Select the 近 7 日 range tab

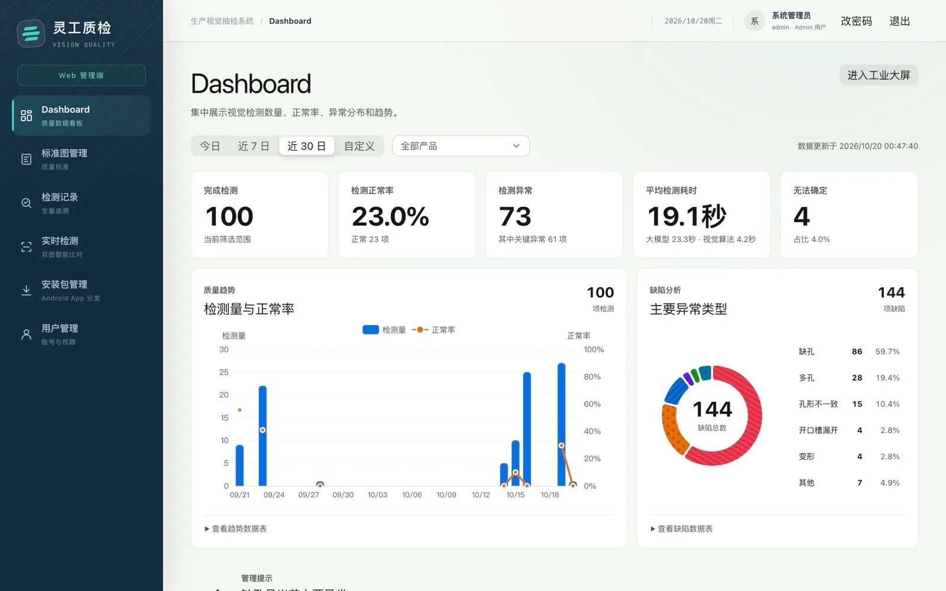pos(254,146)
